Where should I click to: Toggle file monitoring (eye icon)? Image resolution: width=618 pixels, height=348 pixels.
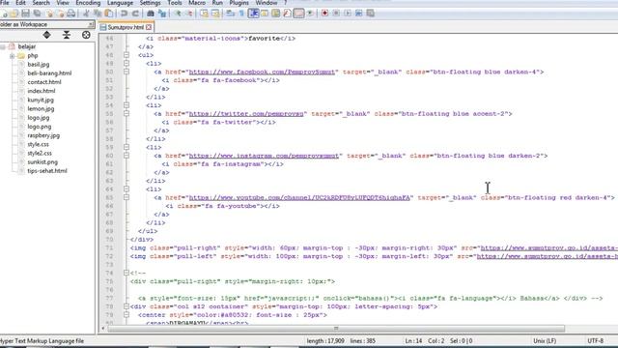pyautogui.click(x=310, y=14)
